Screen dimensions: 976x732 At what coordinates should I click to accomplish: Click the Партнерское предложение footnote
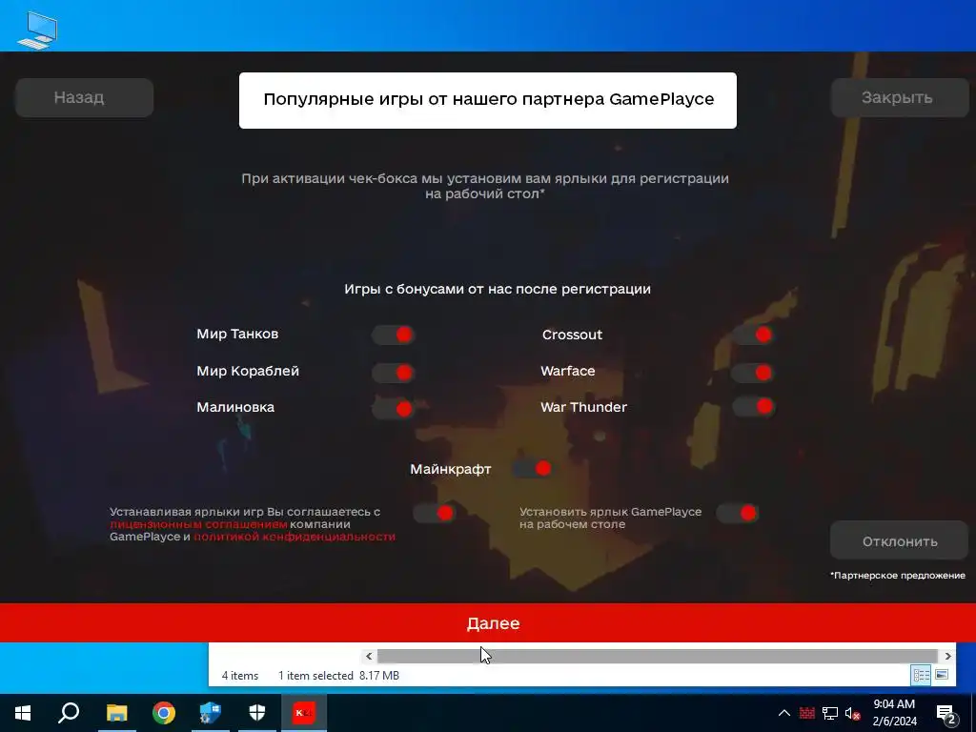[898, 576]
